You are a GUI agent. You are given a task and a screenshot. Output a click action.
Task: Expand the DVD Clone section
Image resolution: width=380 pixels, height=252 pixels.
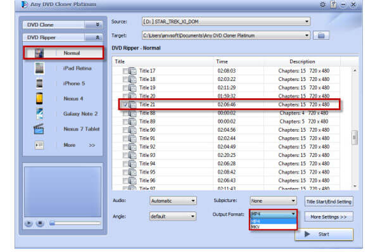[x=98, y=25]
